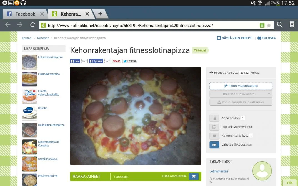Switch to the Facebook tab
This screenshot has width=298, height=186.
click(22, 14)
